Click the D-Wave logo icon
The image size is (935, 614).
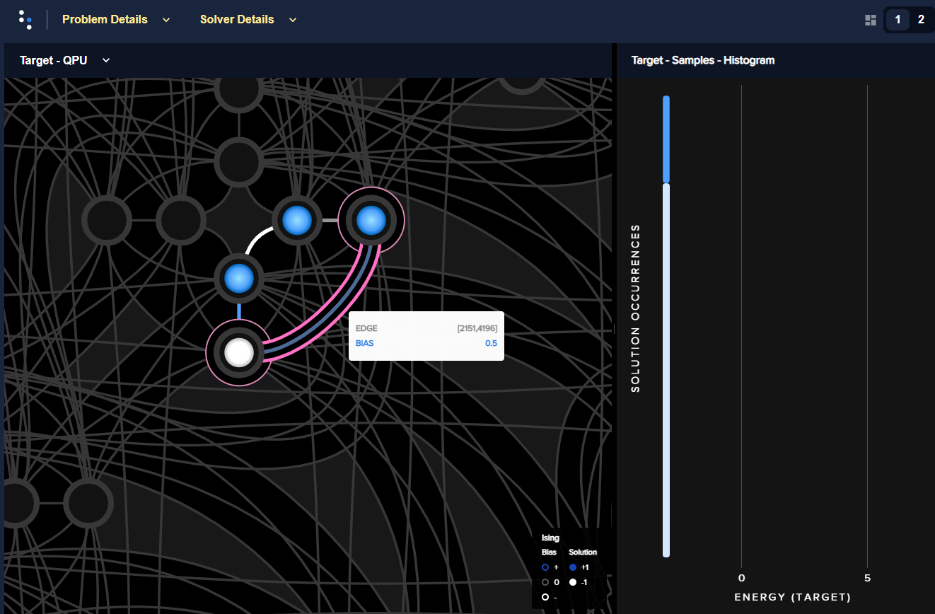tap(25, 19)
